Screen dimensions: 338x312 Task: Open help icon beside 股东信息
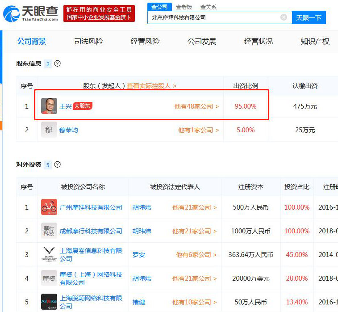(57, 63)
